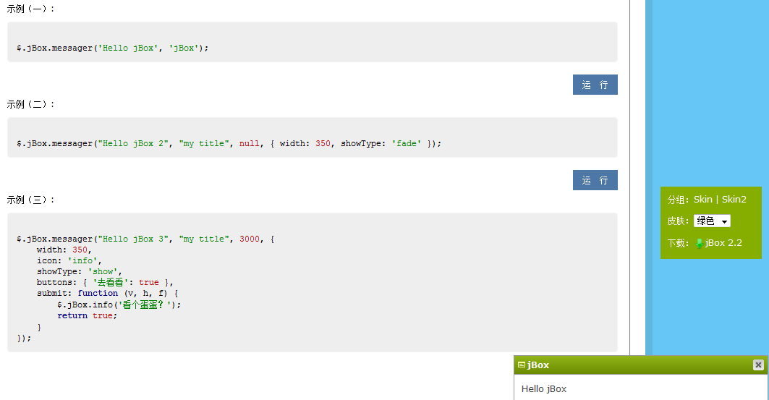Viewport: 769px width, 400px height.
Task: Download jBox 2.2 via its link
Action: click(723, 243)
